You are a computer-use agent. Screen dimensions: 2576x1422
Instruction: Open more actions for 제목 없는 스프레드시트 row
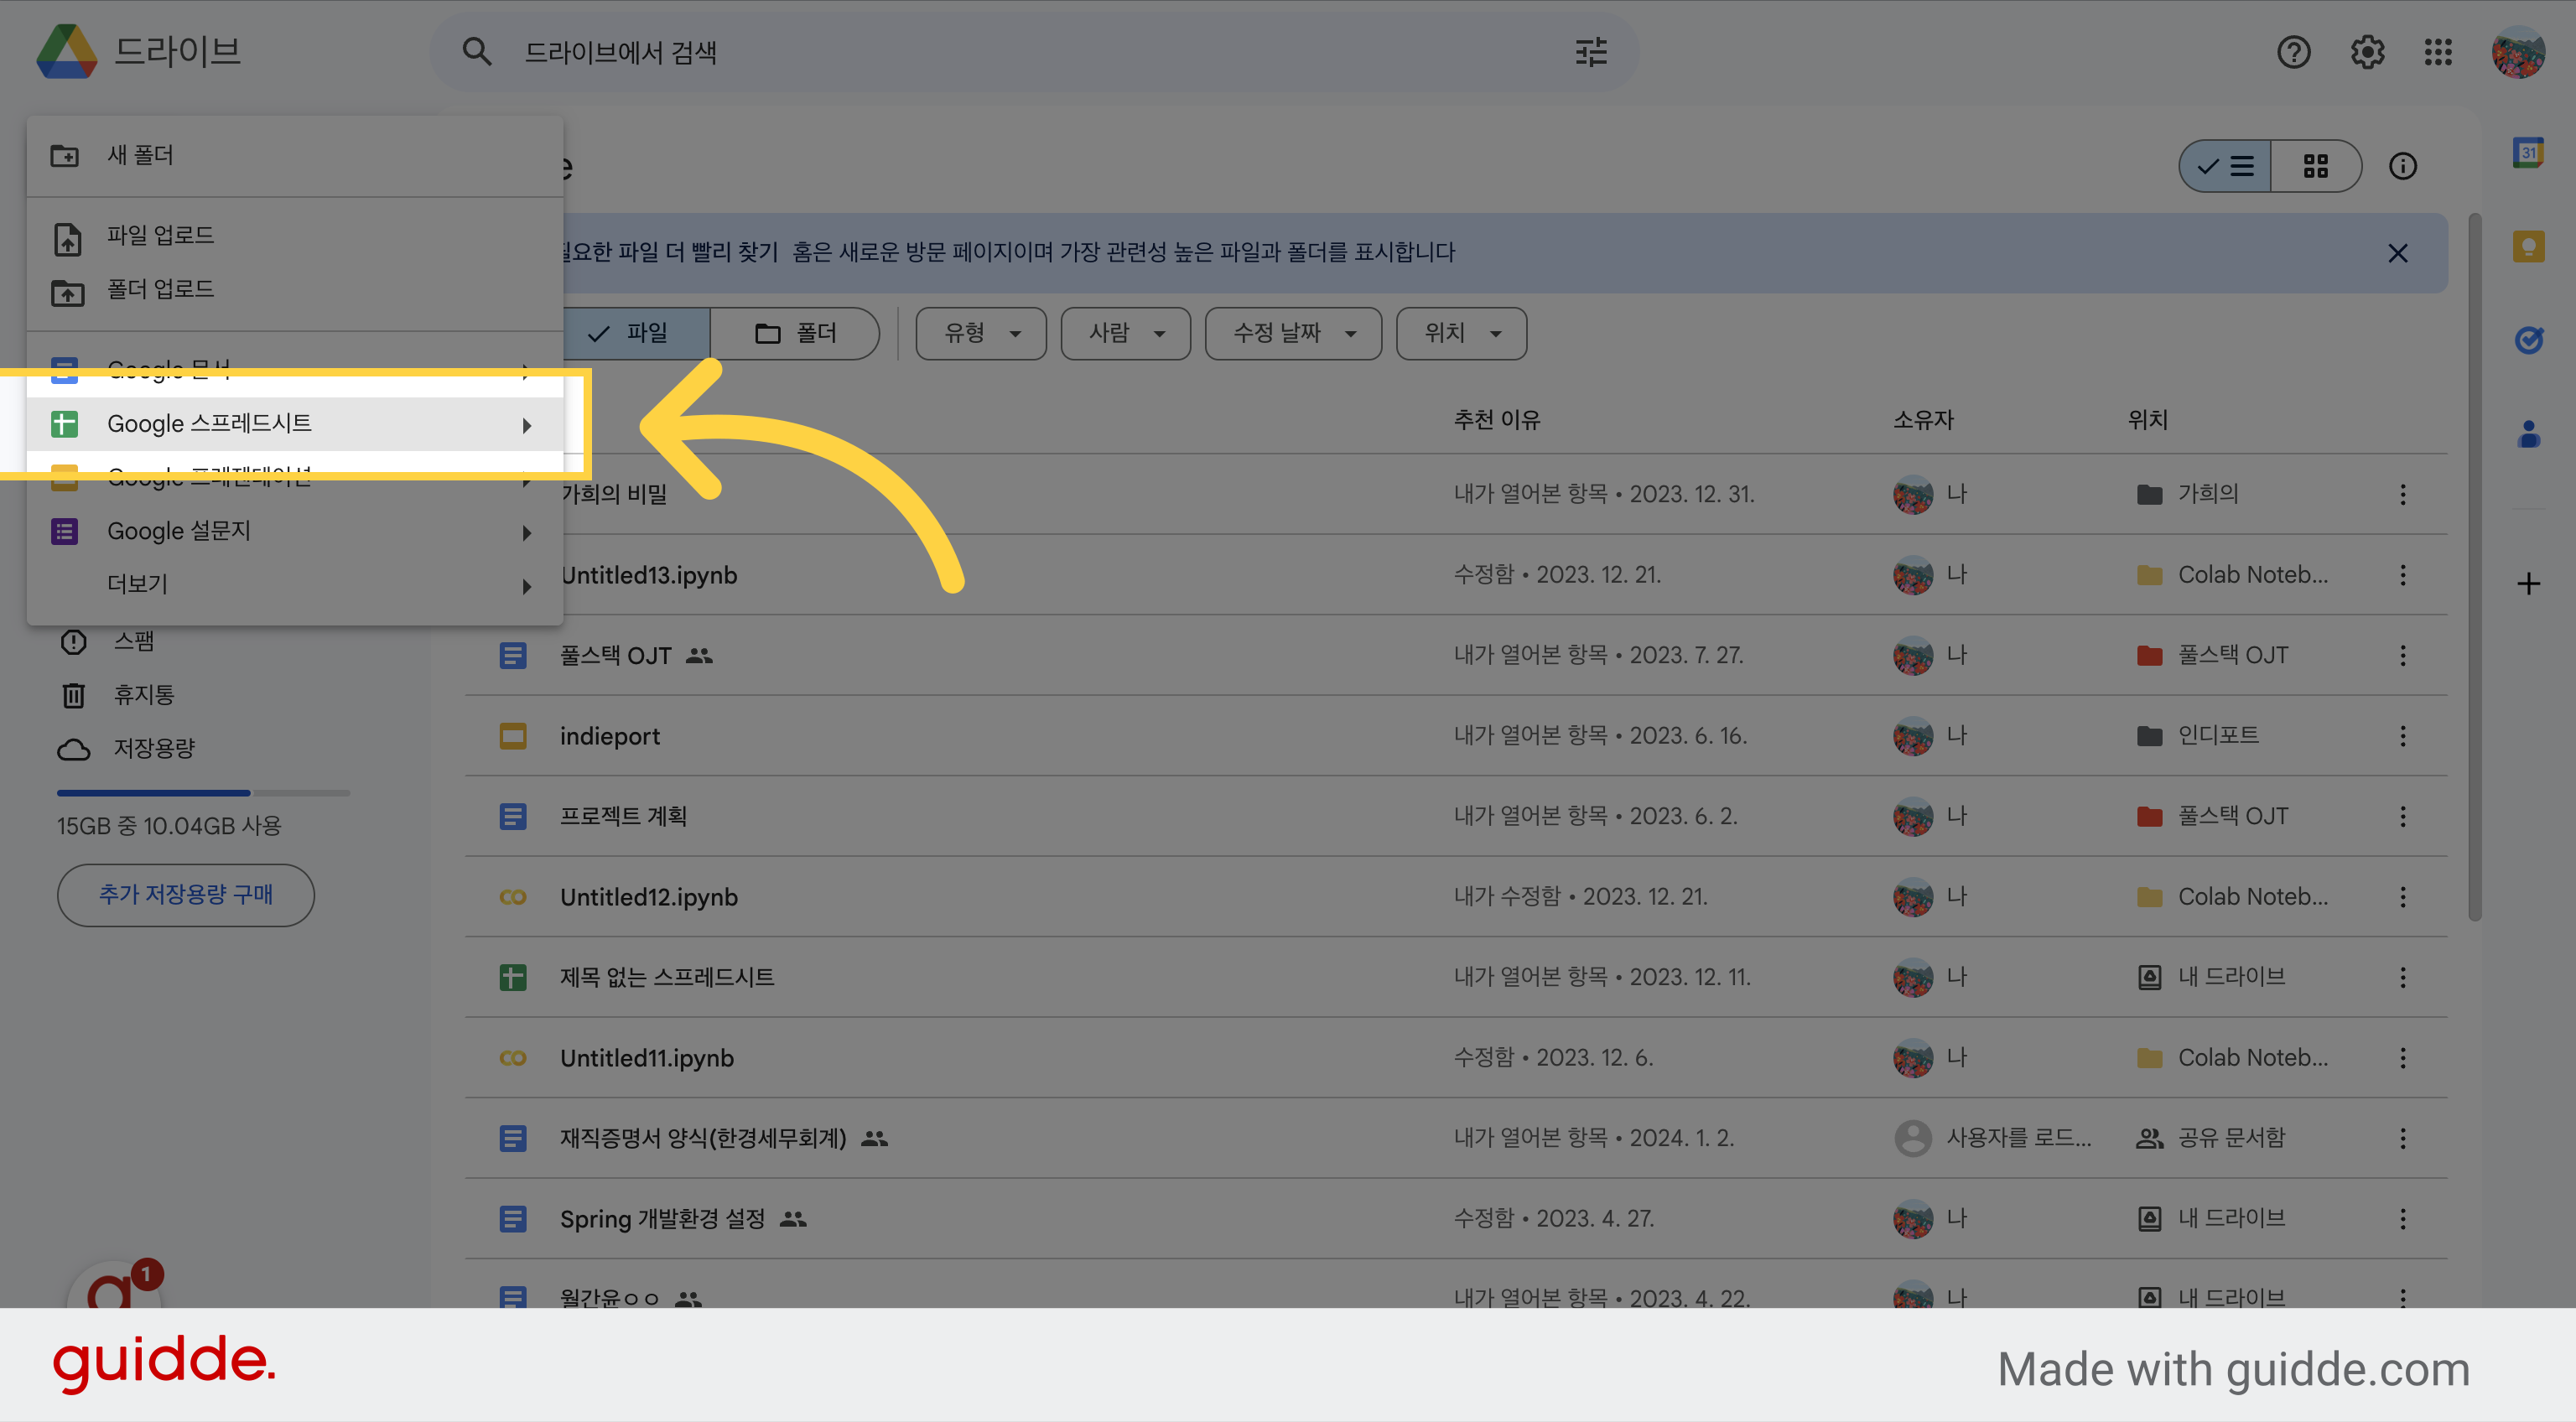[x=2402, y=977]
